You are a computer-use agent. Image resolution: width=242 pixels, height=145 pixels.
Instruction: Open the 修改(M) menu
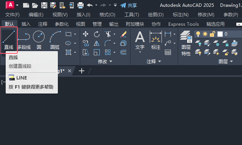tap(206, 15)
